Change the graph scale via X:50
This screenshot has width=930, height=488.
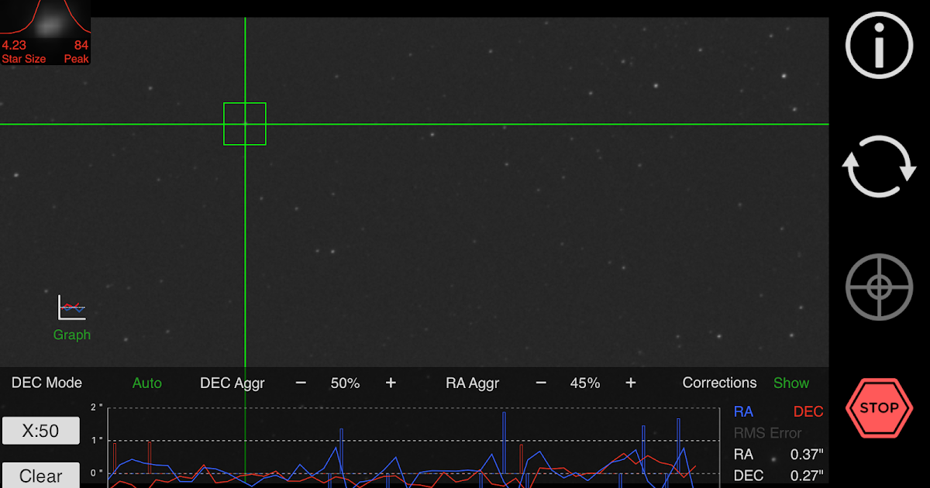pyautogui.click(x=40, y=430)
